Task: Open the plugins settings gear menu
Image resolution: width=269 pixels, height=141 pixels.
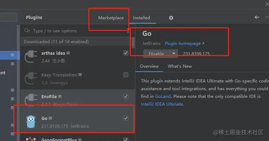Action: pos(171,18)
